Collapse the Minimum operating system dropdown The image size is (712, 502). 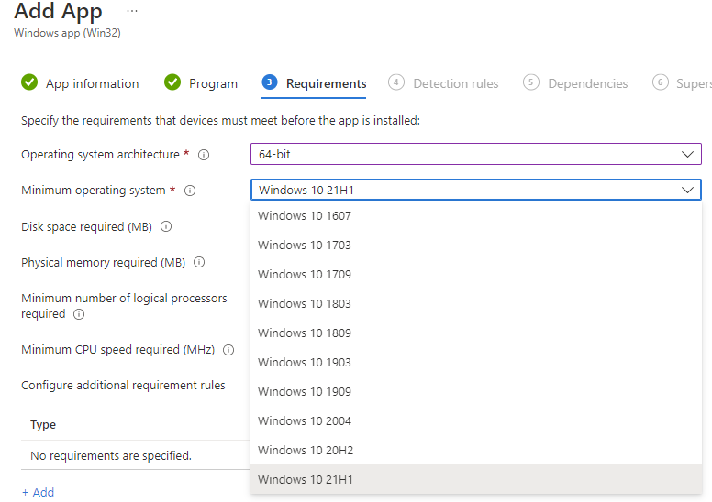[476, 190]
